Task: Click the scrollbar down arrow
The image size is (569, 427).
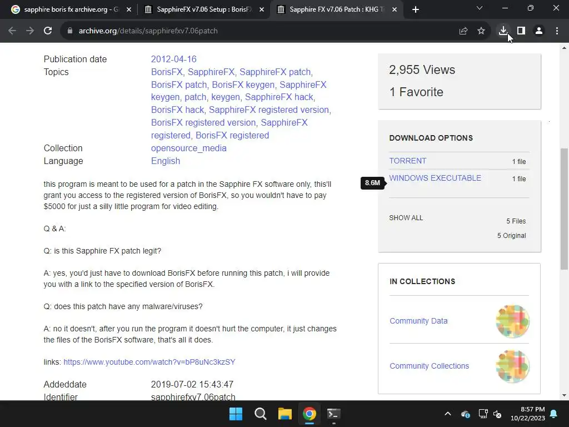Action: pos(564,395)
